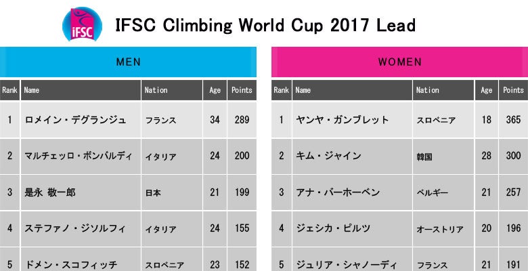Click the men's Name column header

tap(32, 89)
